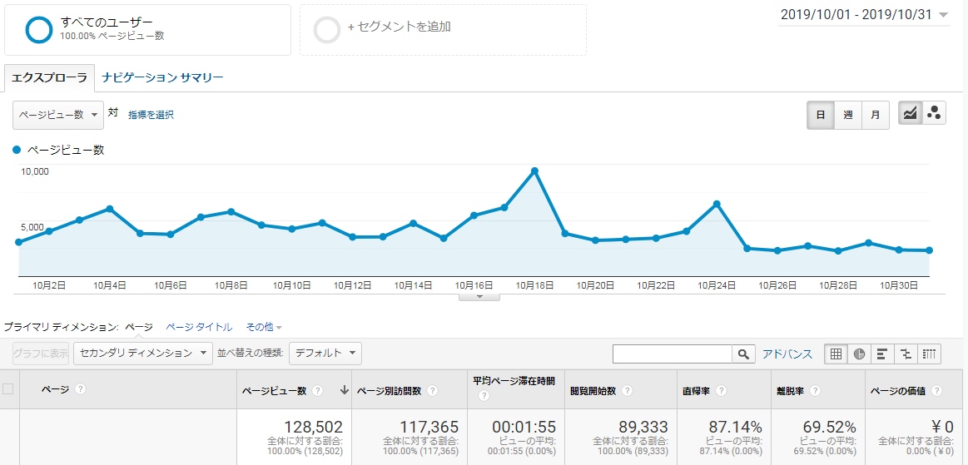The width and height of the screenshot is (968, 465).
Task: Click the search magnifier button
Action: click(743, 354)
